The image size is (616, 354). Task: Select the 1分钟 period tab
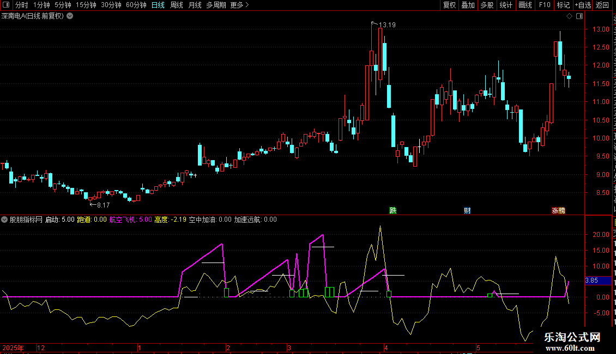click(41, 5)
